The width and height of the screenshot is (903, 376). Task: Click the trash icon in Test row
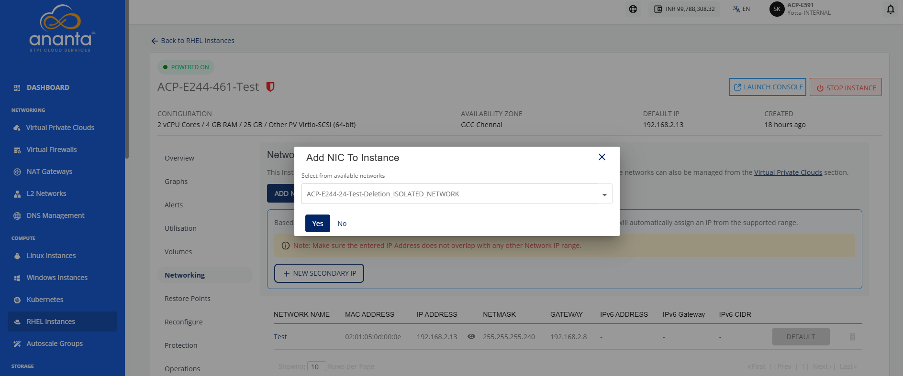[x=852, y=337]
